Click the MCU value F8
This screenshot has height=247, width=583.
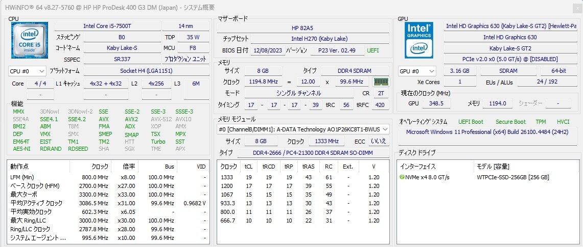[x=193, y=48]
